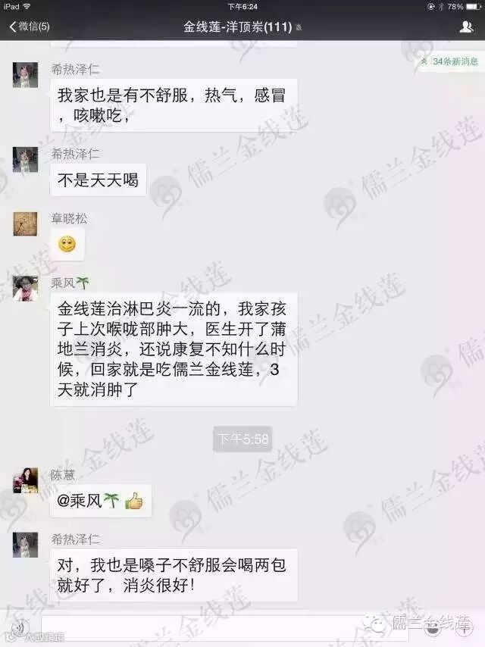Tap the 下午5:58 timestamp label
The image size is (485, 647).
tap(242, 439)
